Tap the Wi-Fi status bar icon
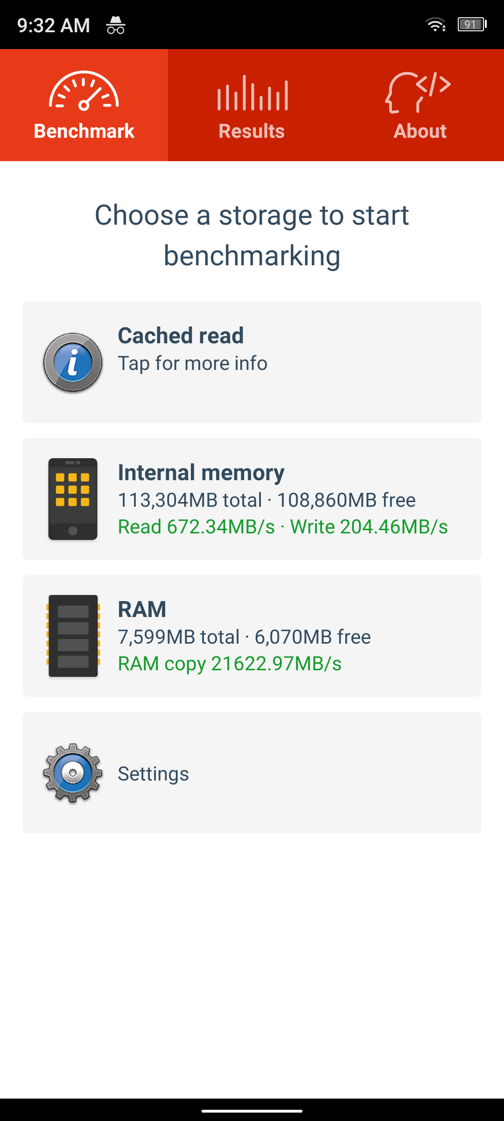504x1121 pixels. point(436,24)
